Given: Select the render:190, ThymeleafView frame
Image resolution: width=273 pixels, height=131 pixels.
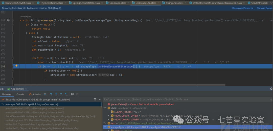Looking at the screenshot, I should pos(51,124).
